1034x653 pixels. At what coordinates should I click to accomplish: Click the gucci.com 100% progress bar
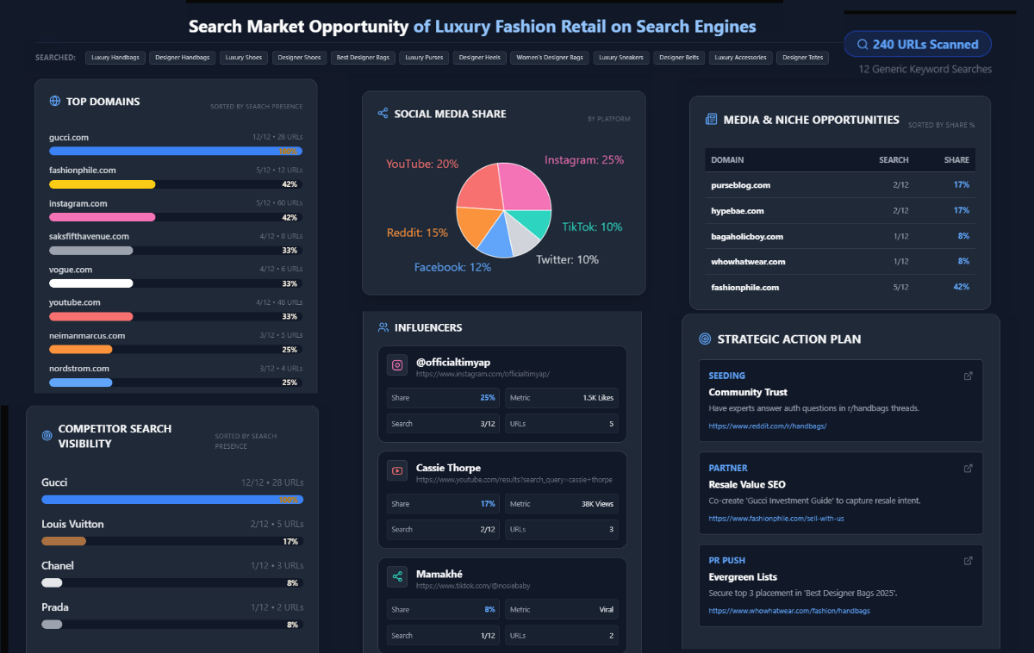point(175,151)
